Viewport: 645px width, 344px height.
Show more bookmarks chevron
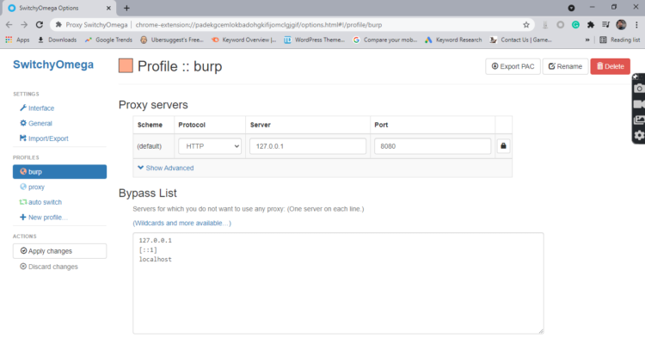click(x=587, y=40)
